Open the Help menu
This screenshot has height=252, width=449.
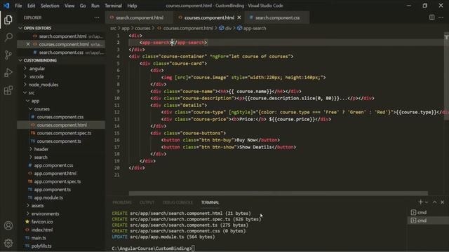[x=132, y=6]
